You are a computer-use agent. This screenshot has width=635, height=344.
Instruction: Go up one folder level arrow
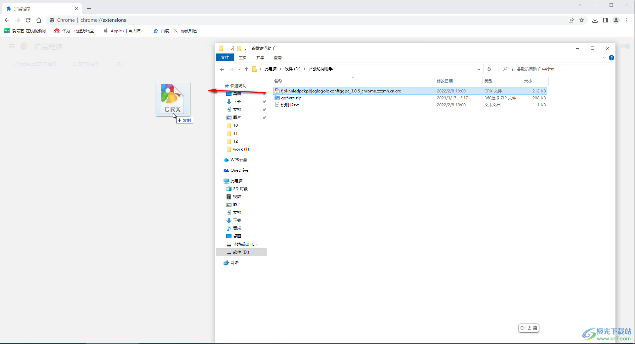[x=246, y=69]
